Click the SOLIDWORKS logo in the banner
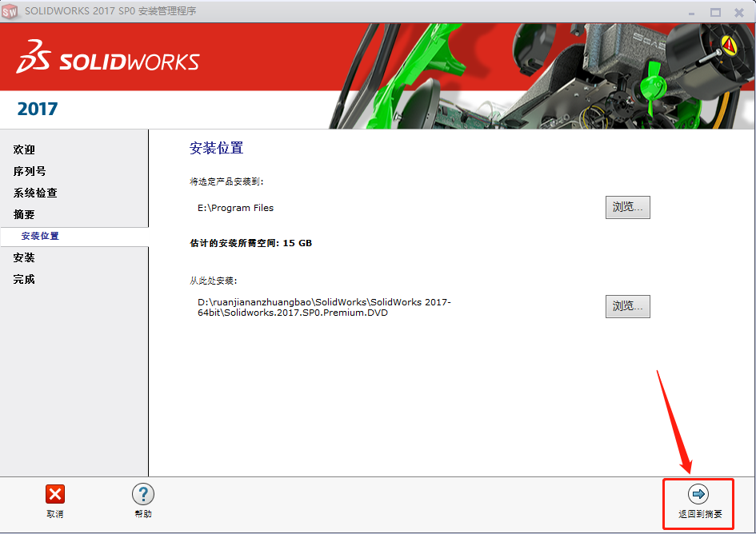The height and width of the screenshot is (534, 756). click(x=108, y=58)
